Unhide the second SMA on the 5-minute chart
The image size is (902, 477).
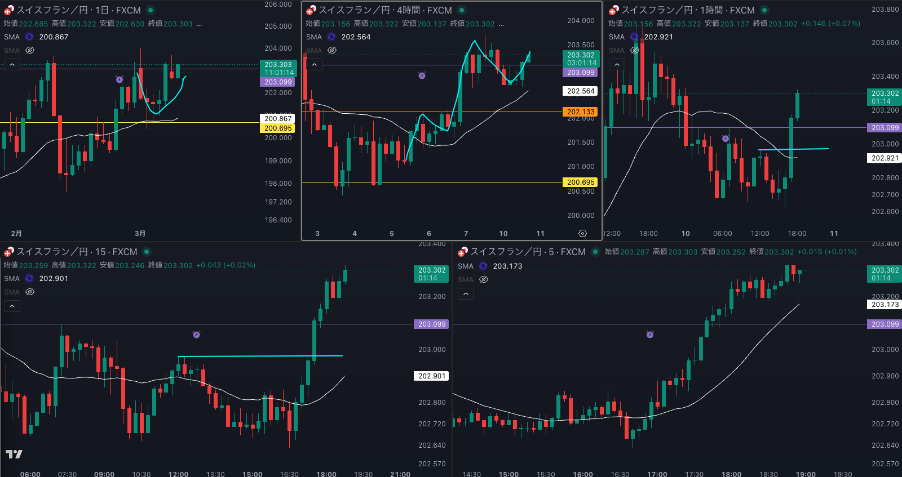pos(484,280)
